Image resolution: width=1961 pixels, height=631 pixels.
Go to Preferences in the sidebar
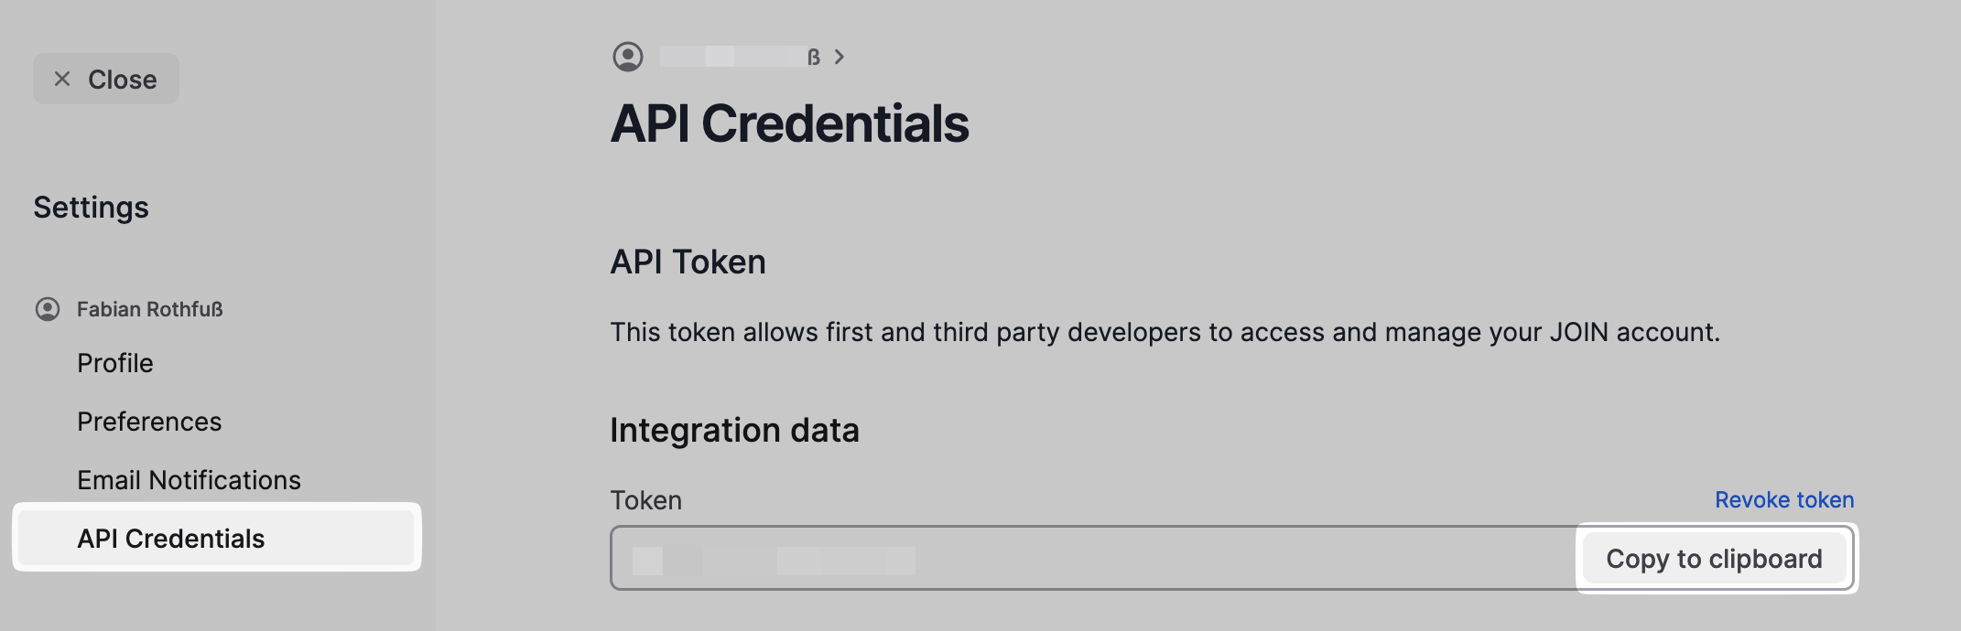pyautogui.click(x=149, y=422)
